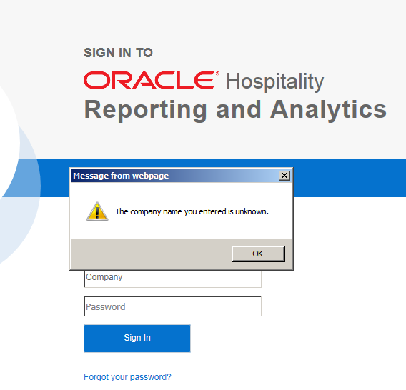Click the 'Reporting and Analytics' heading
Viewport: 406px width, 390px height.
[x=235, y=110]
